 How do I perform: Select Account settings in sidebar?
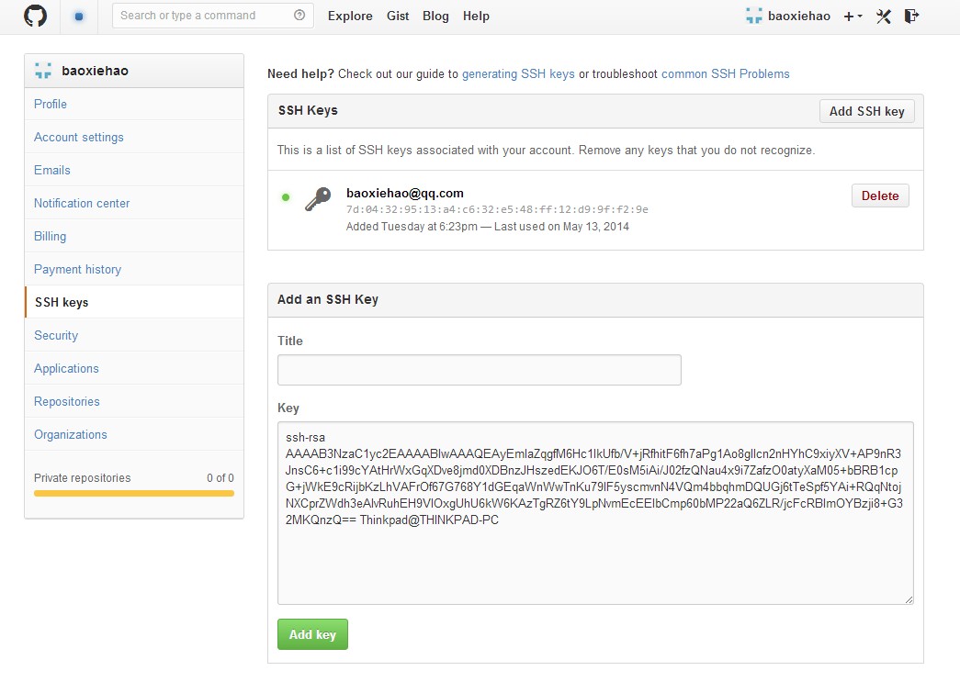[79, 137]
